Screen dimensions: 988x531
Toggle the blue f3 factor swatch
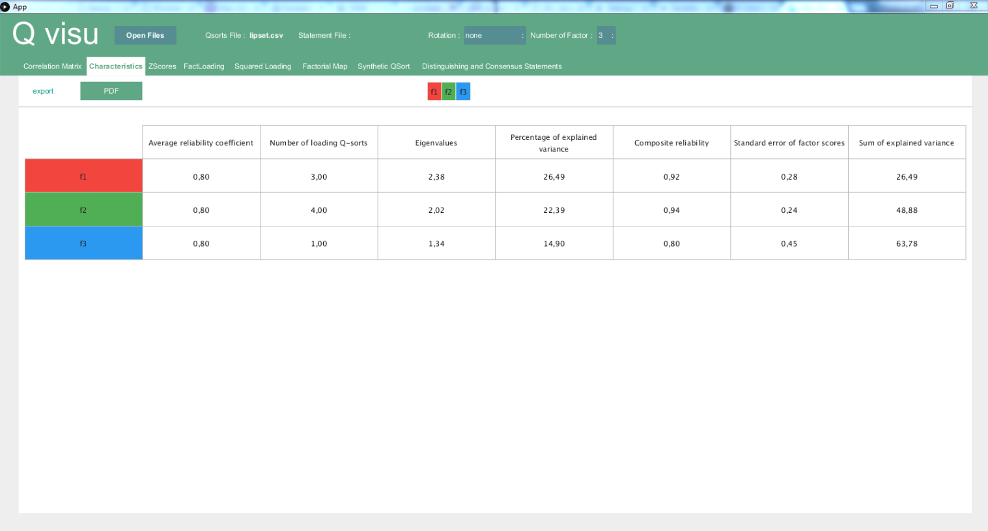pos(463,92)
